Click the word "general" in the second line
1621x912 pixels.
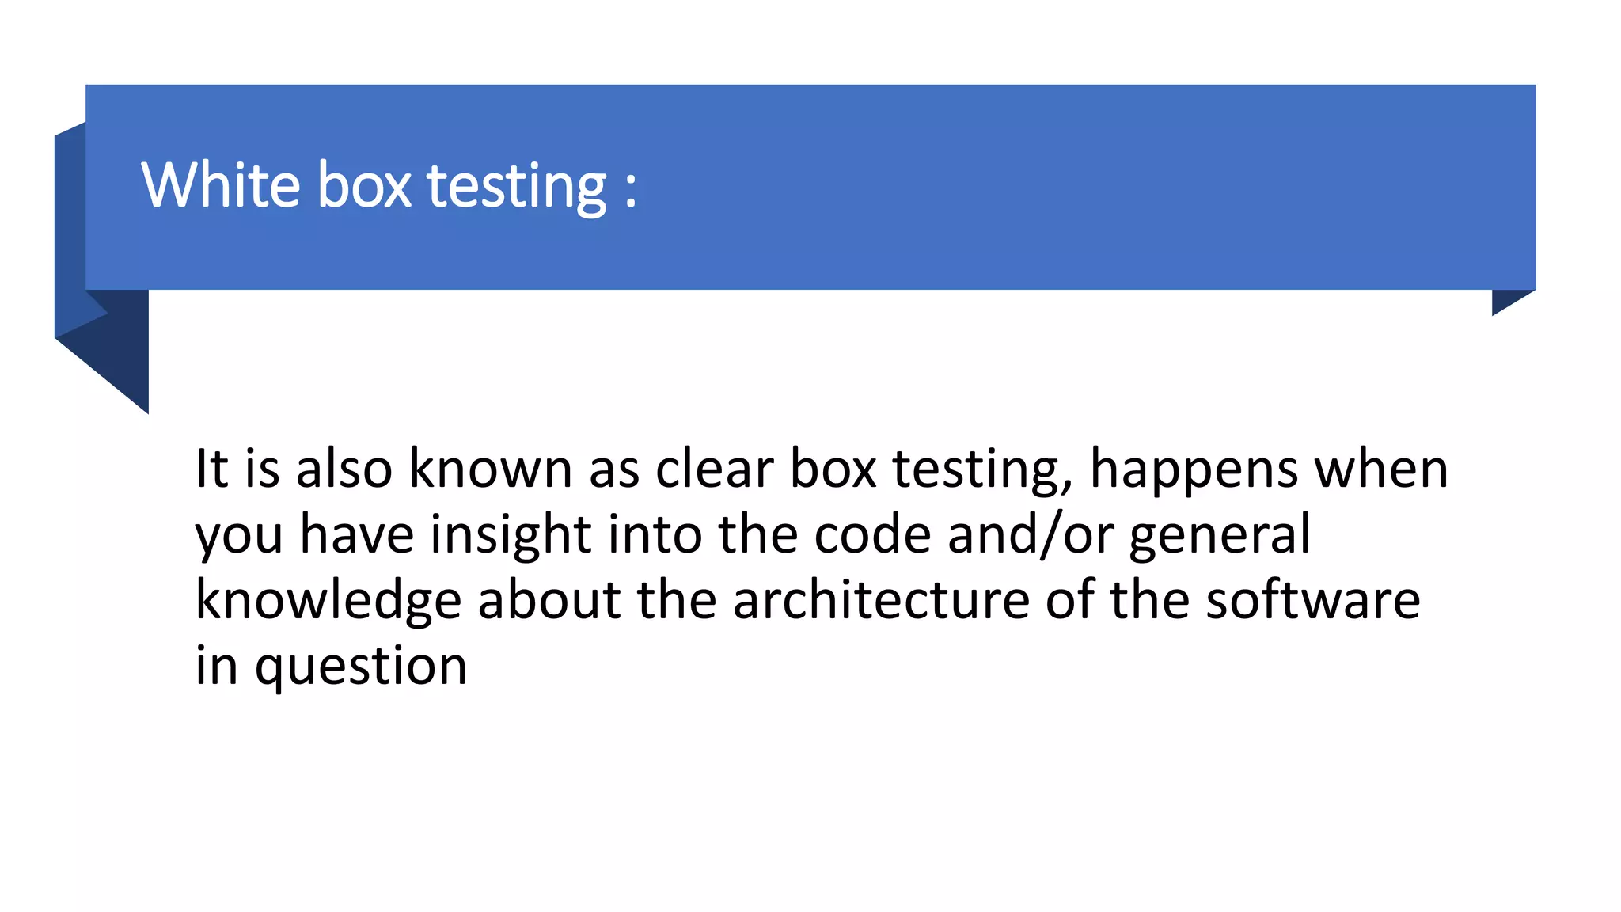1220,536
